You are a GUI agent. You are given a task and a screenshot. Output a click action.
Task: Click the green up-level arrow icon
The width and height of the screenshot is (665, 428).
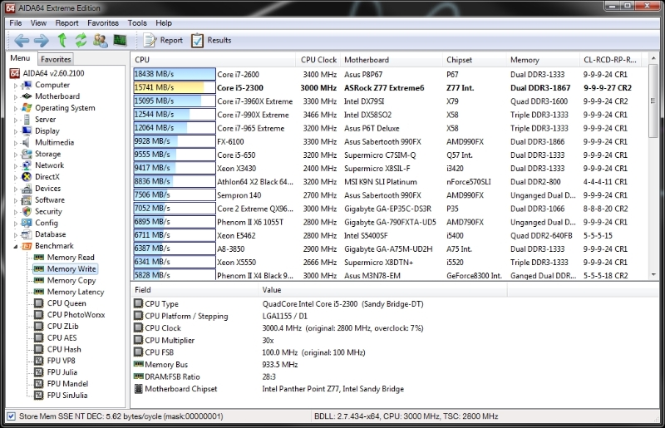[x=62, y=40]
